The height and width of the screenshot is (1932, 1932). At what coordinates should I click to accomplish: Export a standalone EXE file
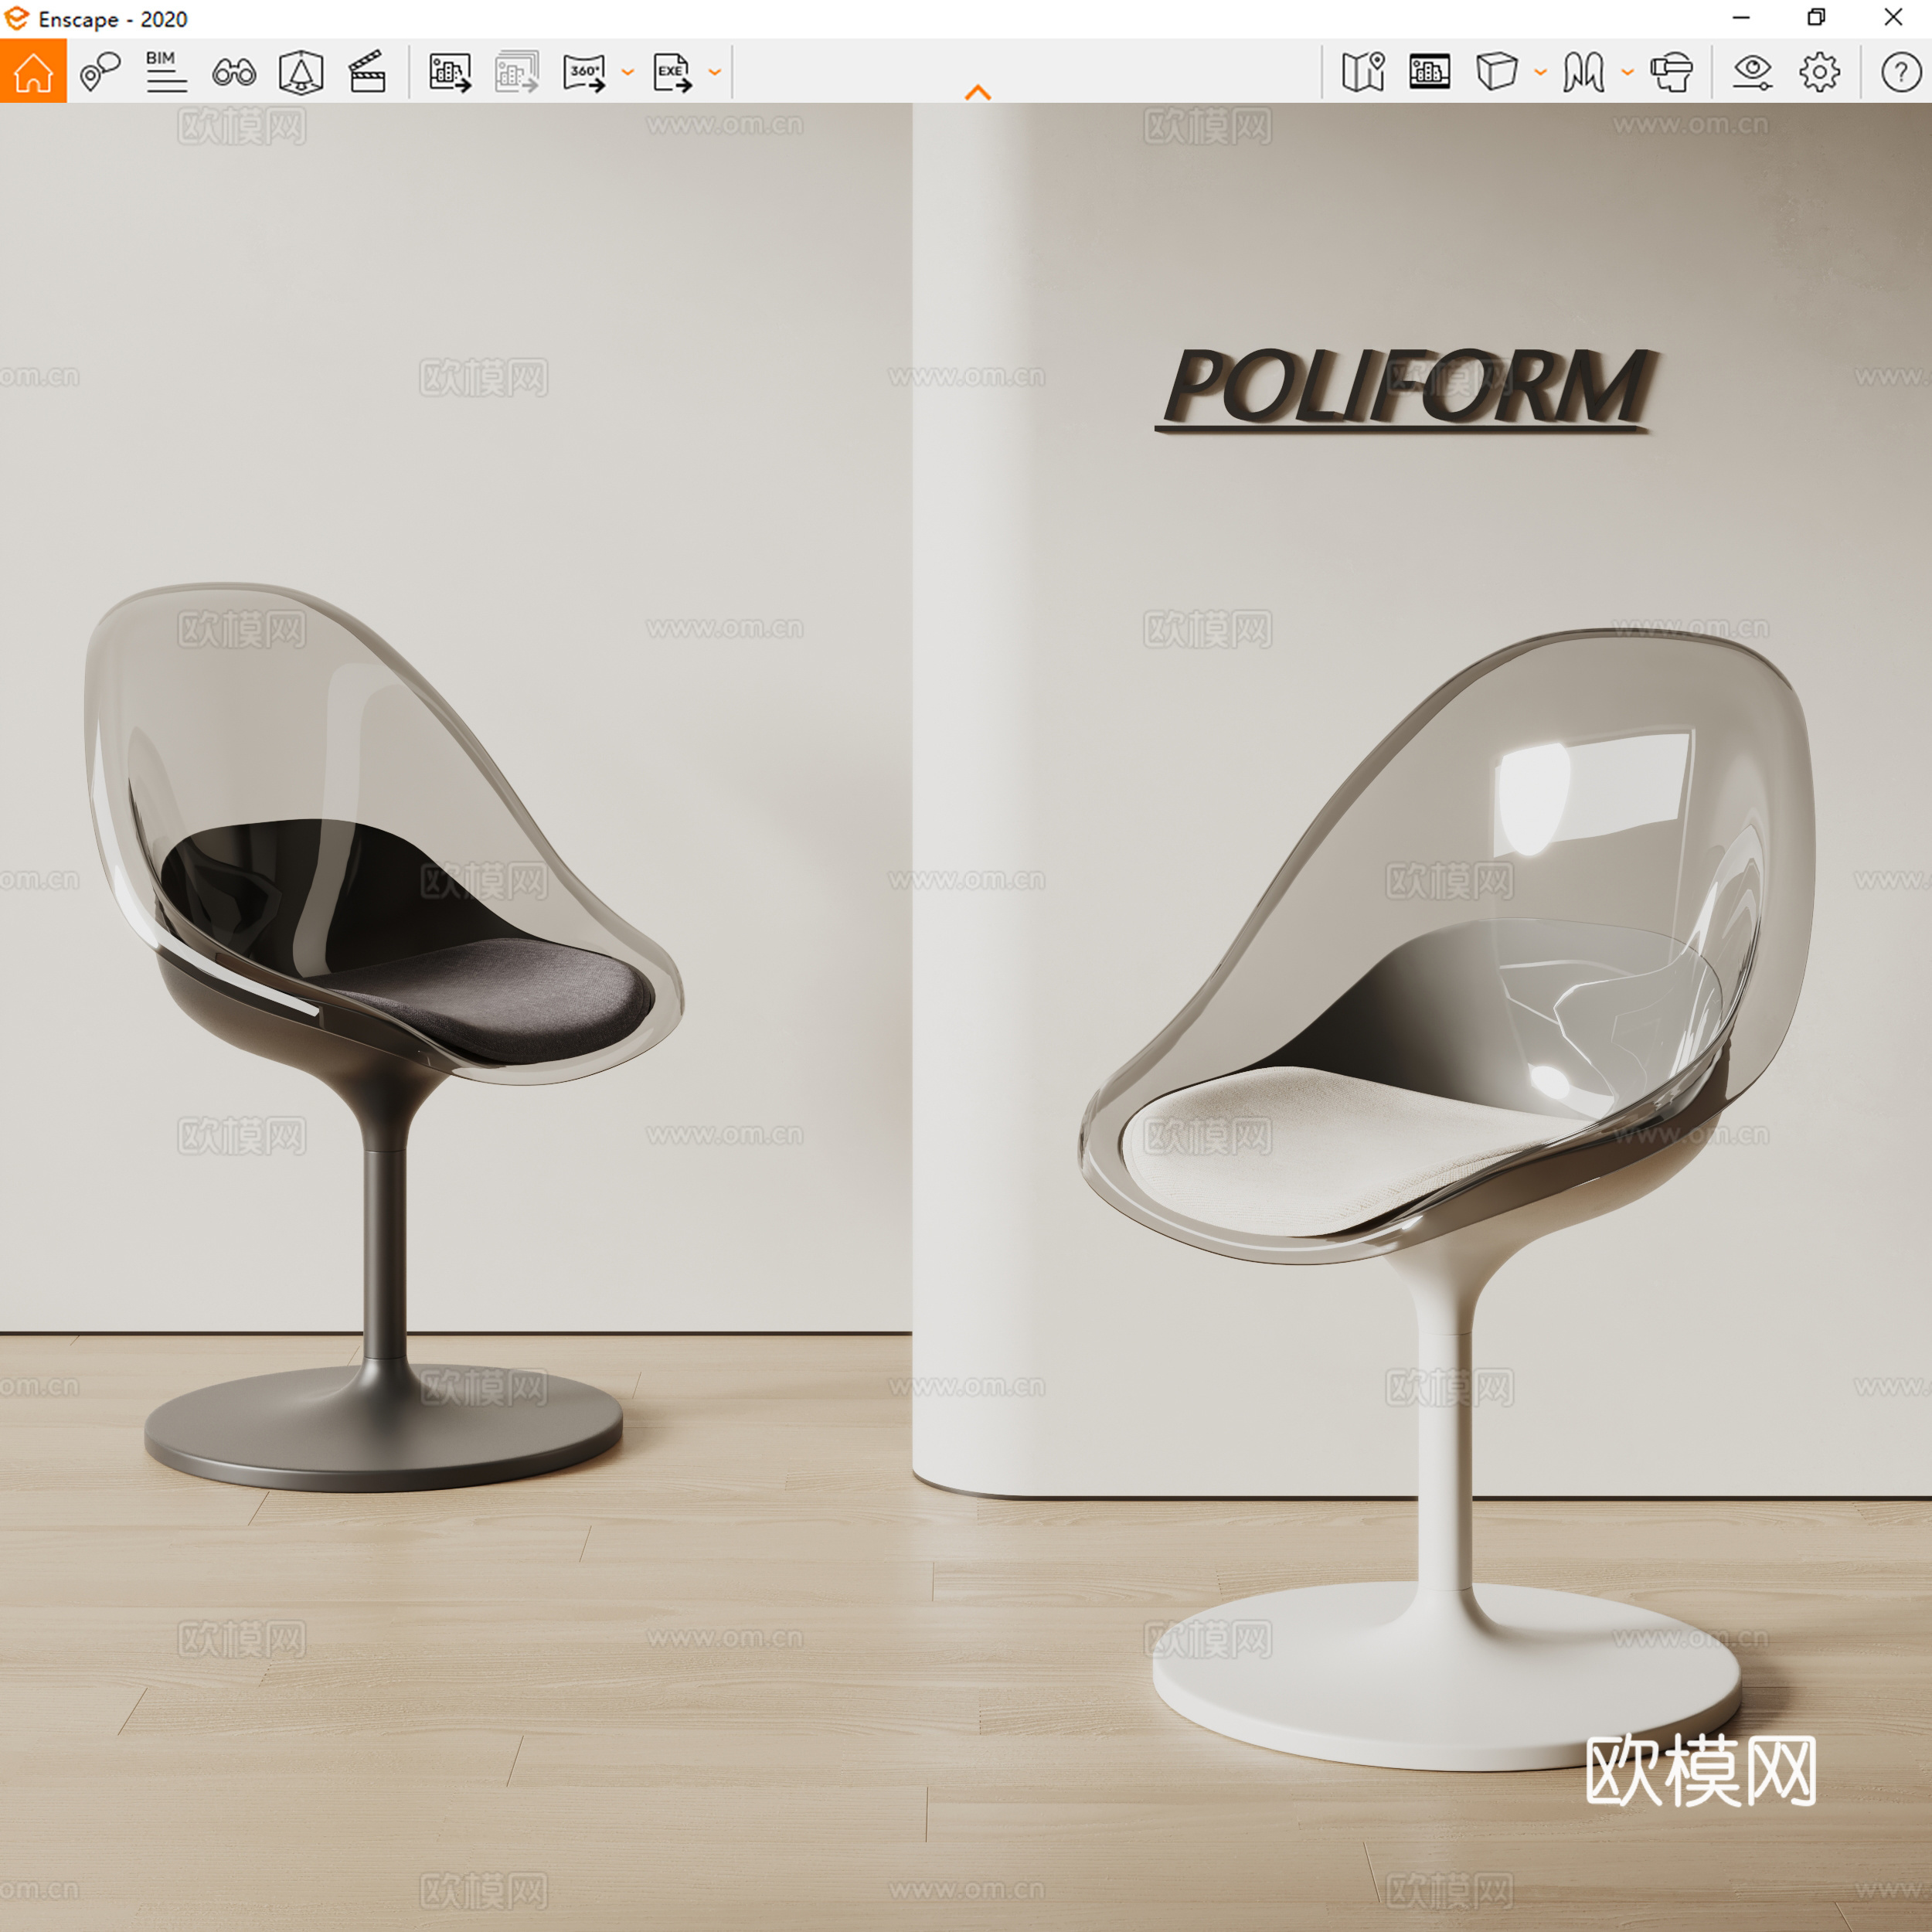click(x=671, y=70)
